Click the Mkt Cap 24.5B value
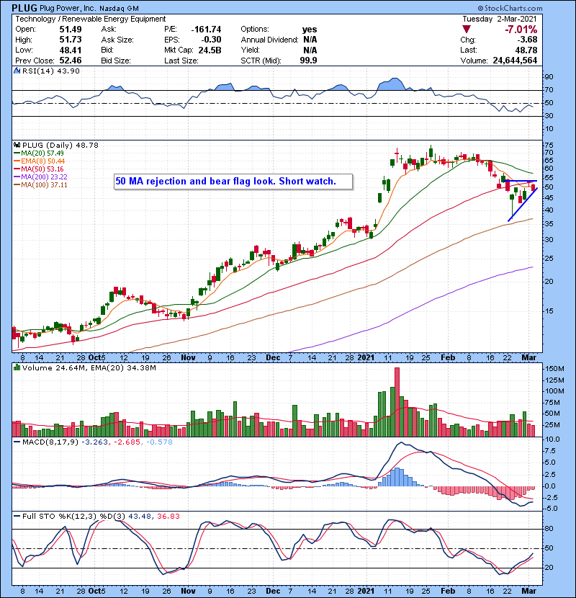Viewport: 576px width, 598px height. point(210,50)
